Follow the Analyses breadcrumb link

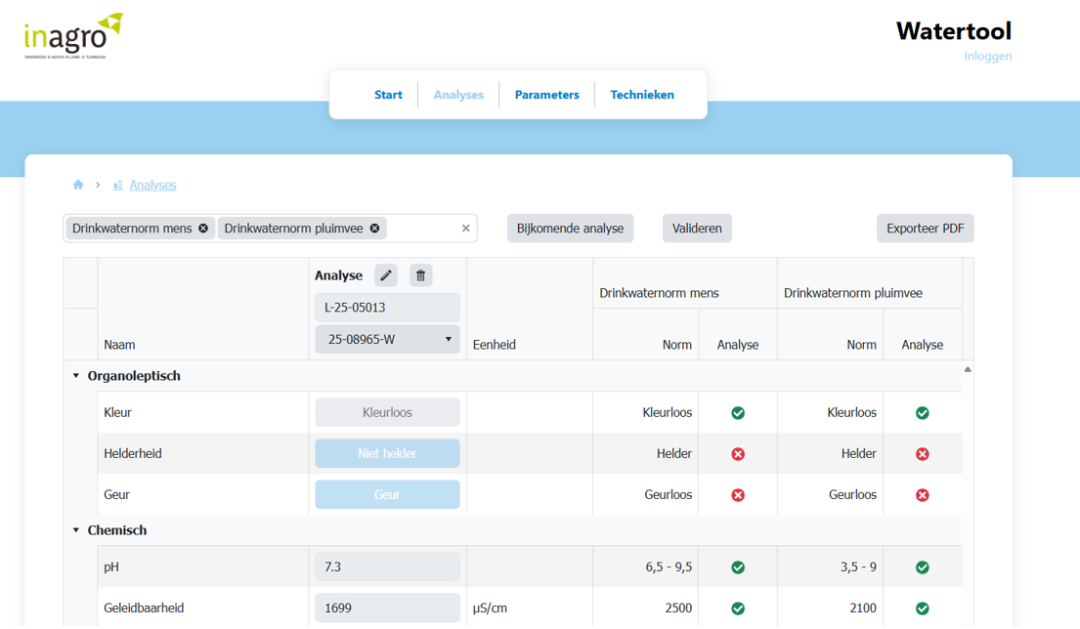click(152, 186)
